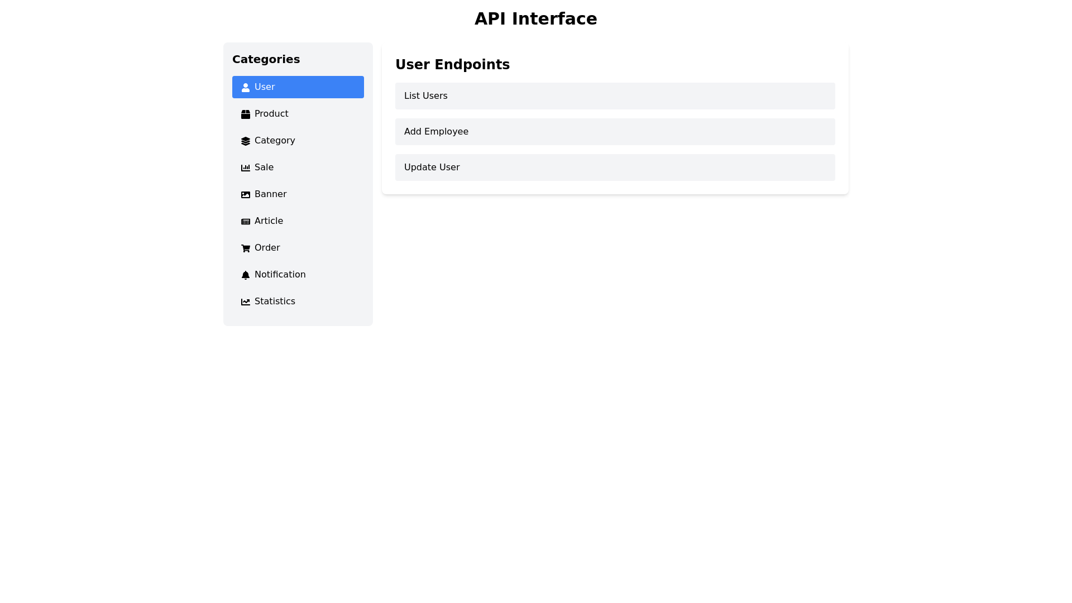
Task: Open the Notification category label
Action: point(280,275)
